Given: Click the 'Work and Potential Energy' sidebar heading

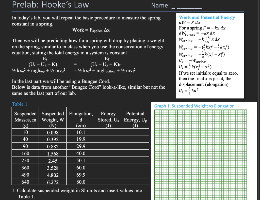Looking at the screenshot, I should click(207, 18).
